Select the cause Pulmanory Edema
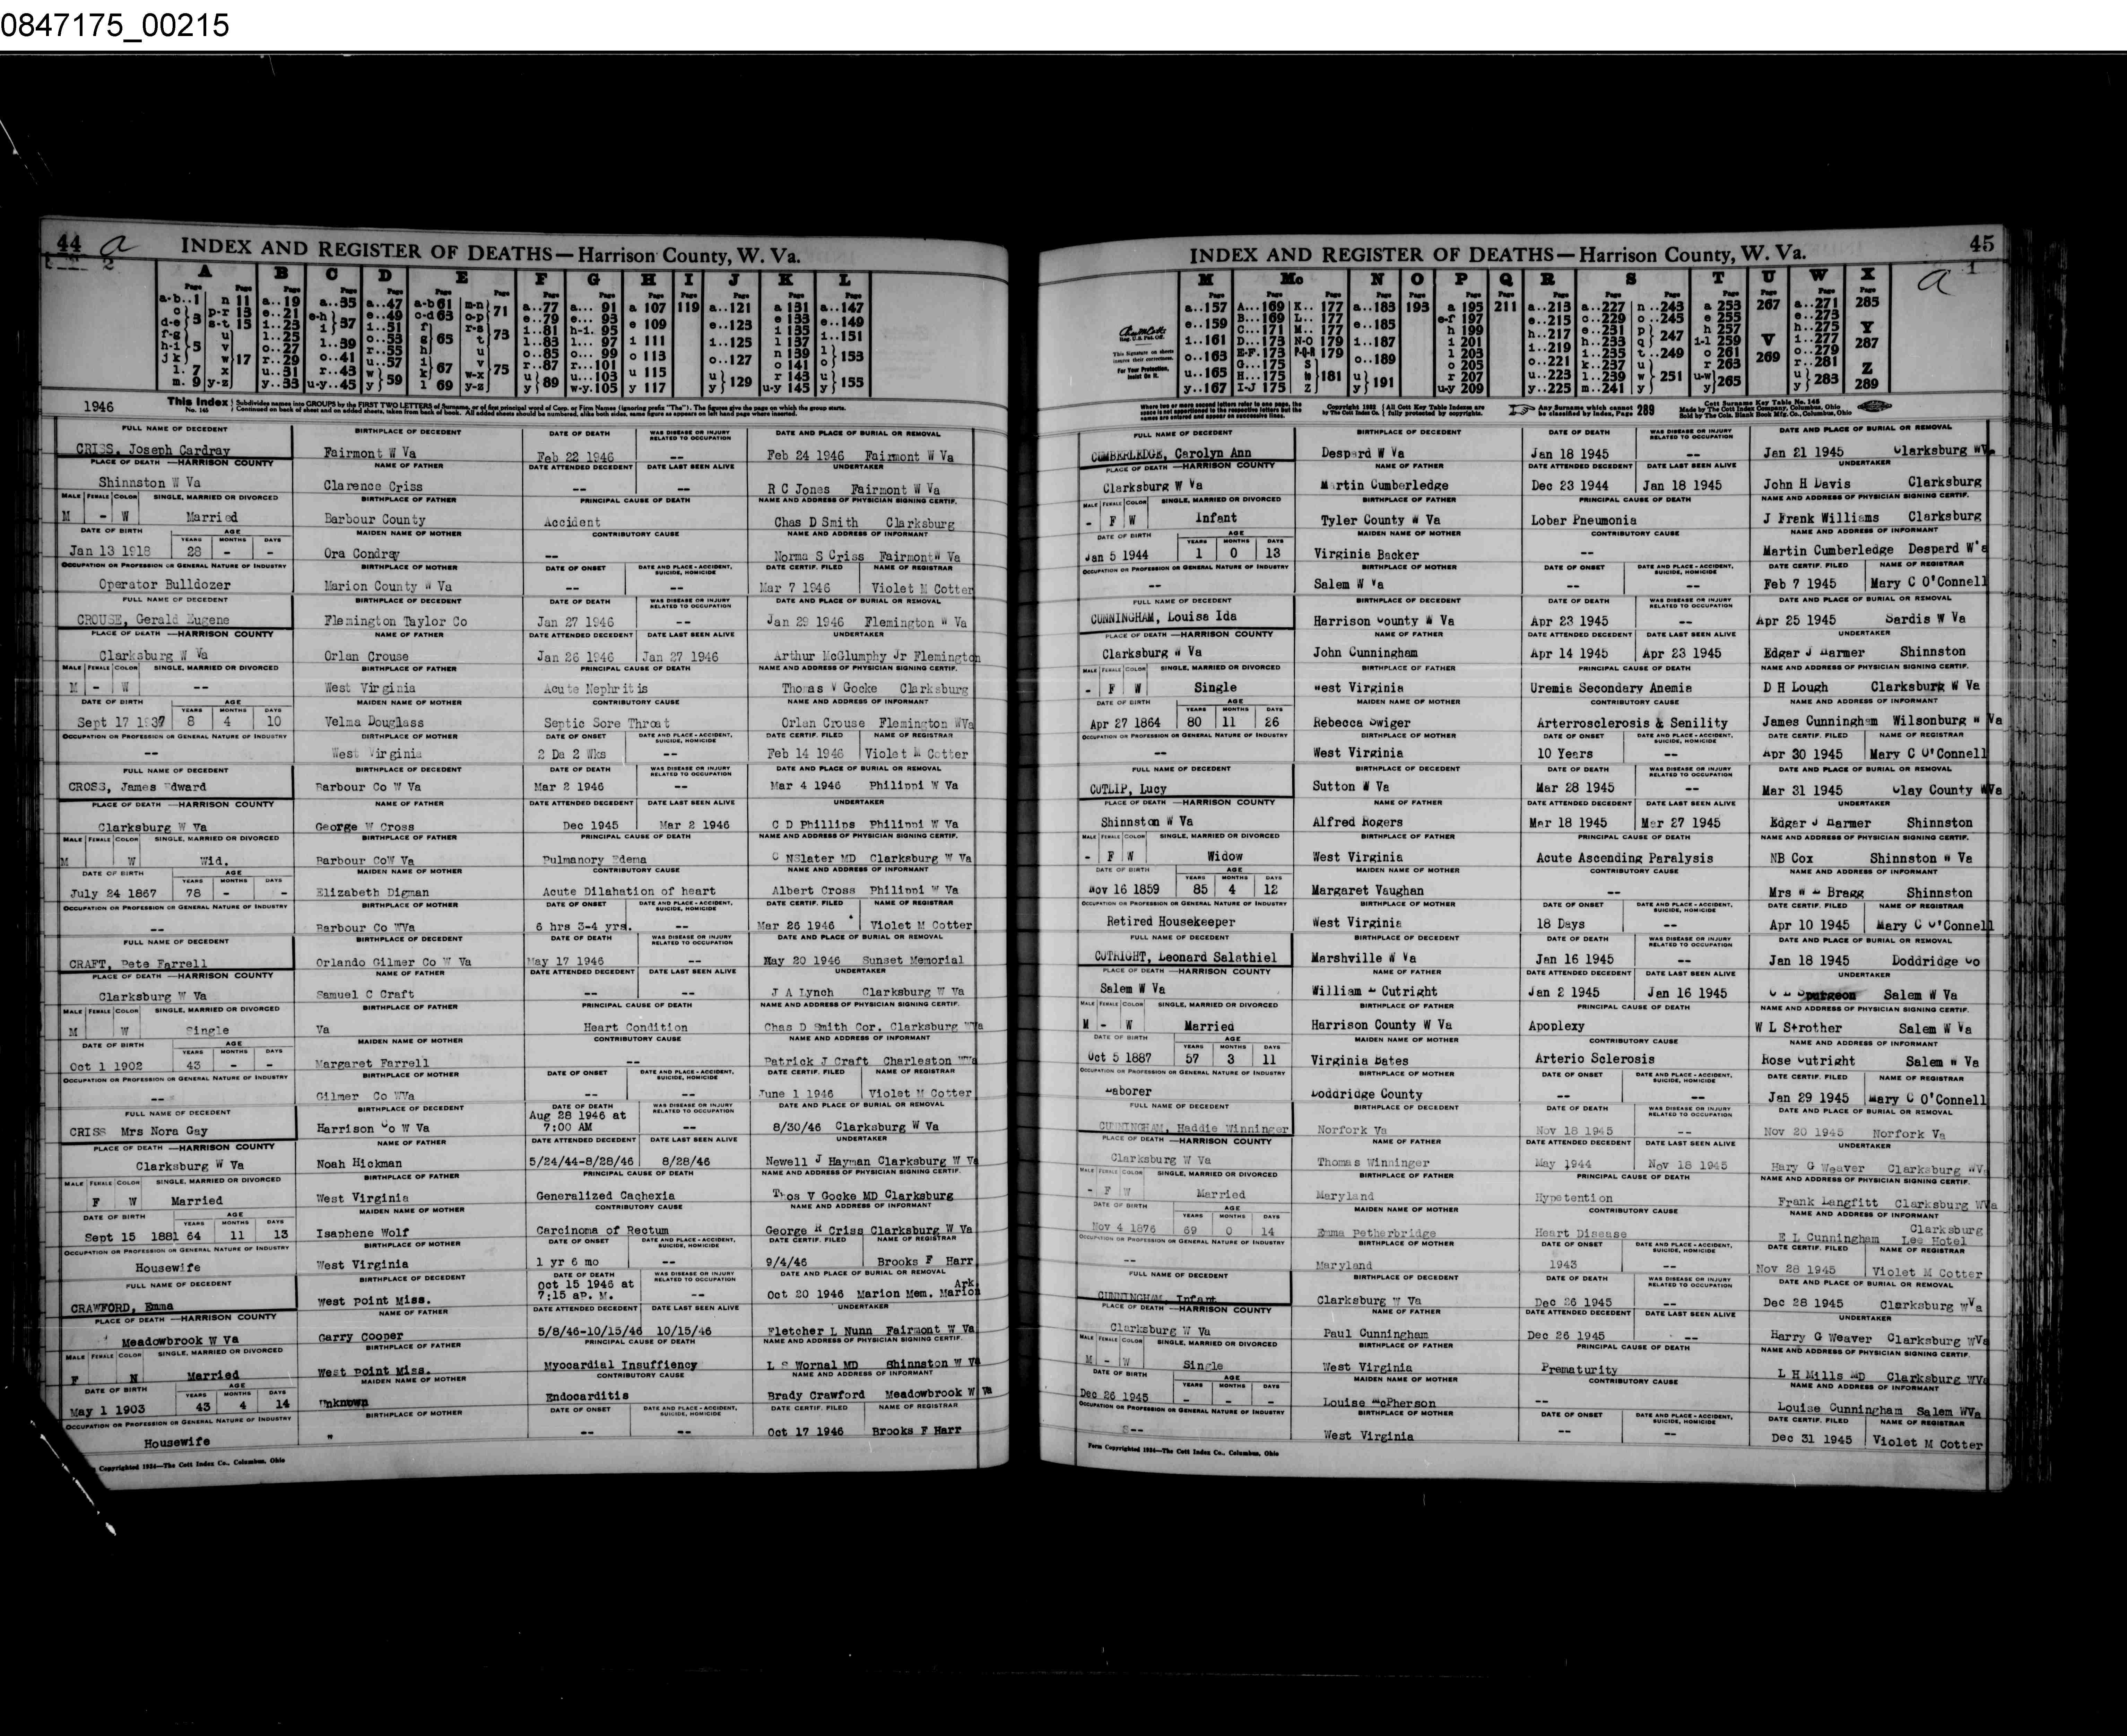This screenshot has width=2127, height=1736. coord(594,859)
